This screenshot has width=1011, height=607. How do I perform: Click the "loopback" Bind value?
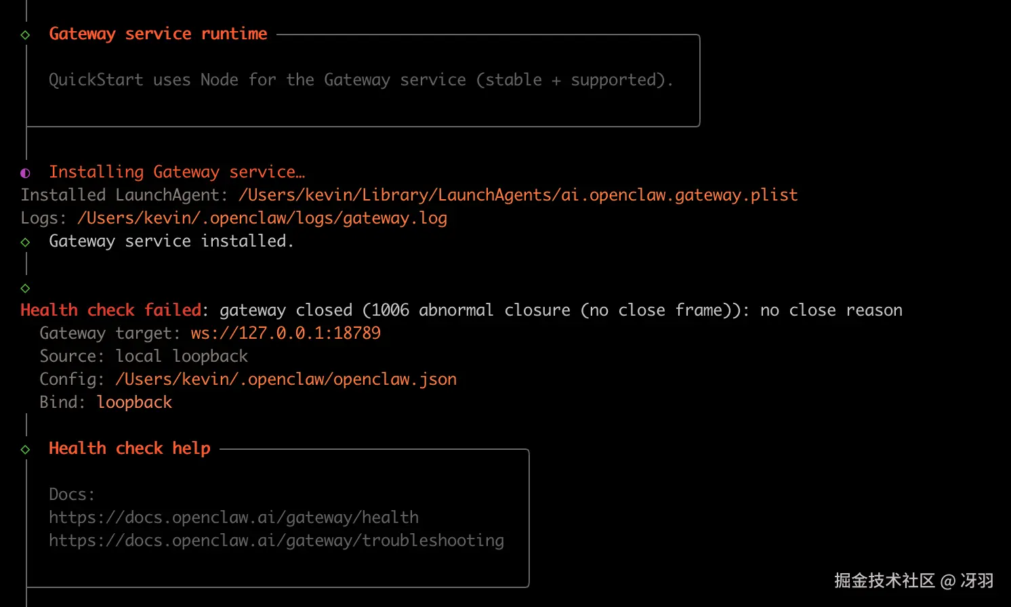pyautogui.click(x=134, y=402)
